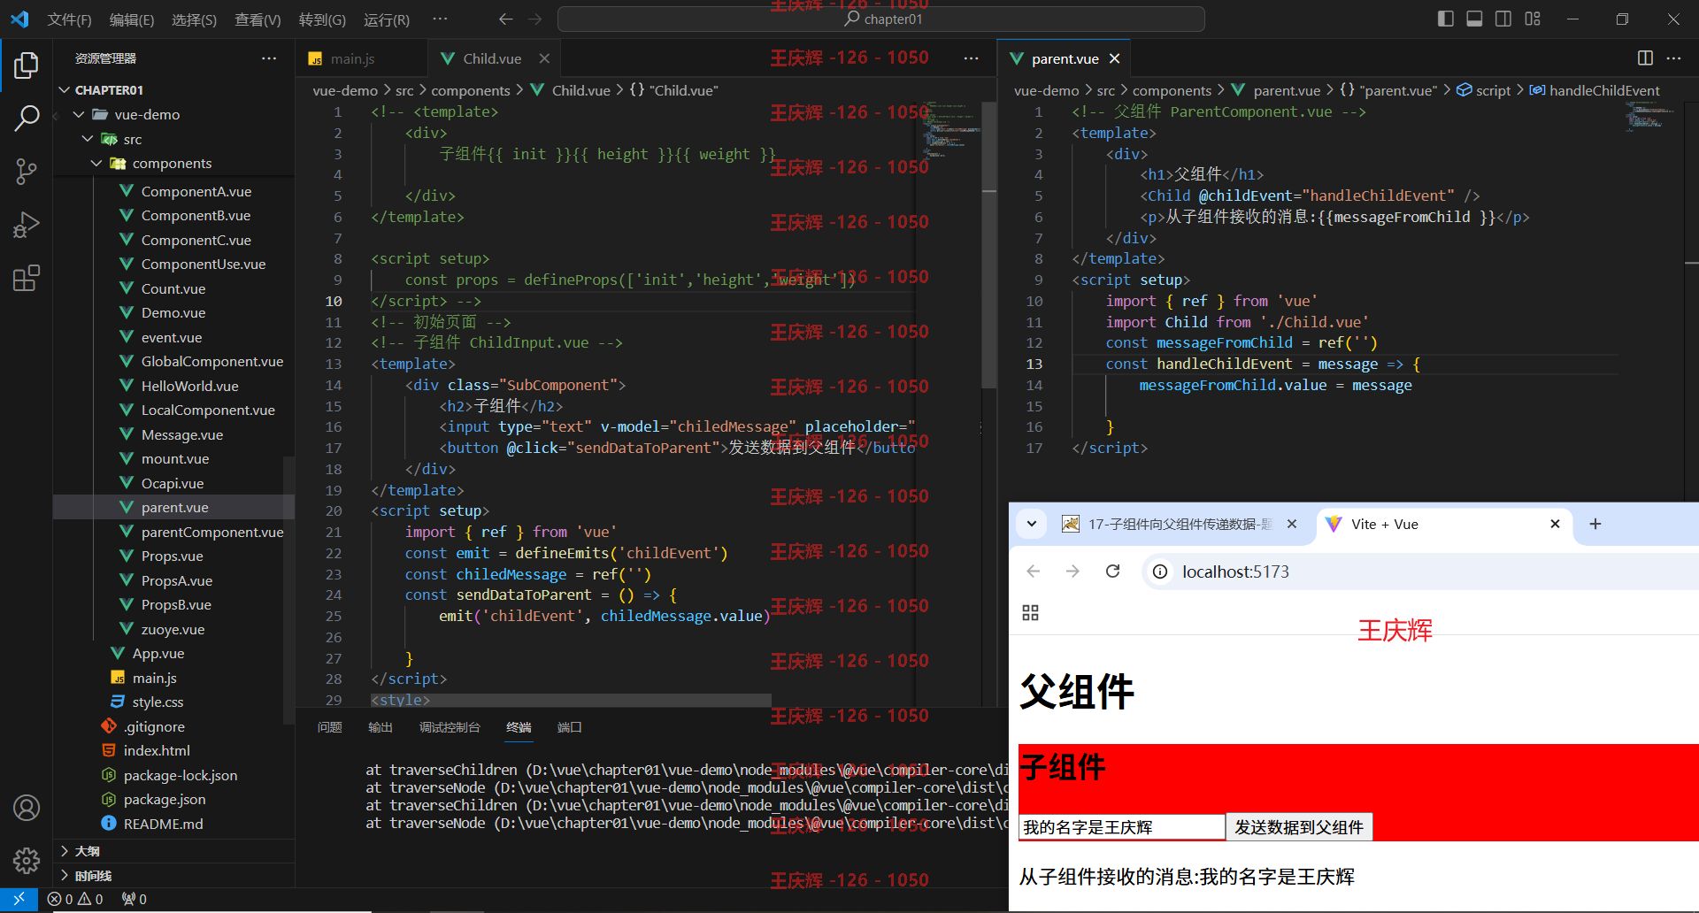Open a new browser tab

pos(1595,524)
